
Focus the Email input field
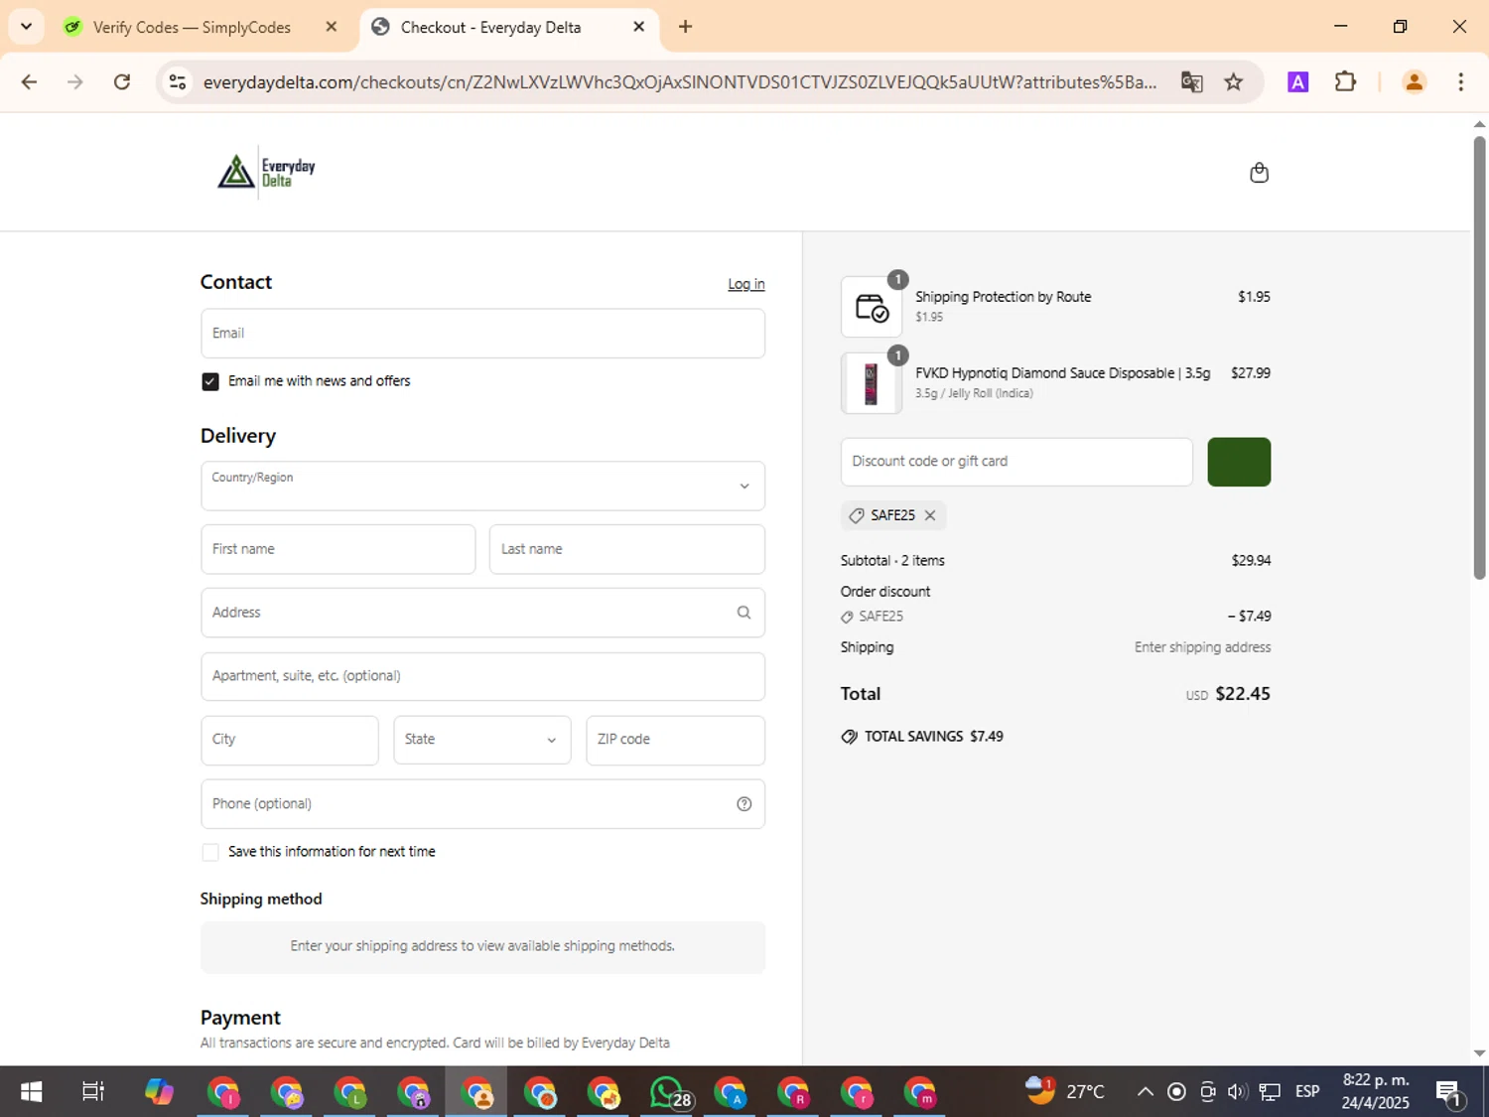(482, 333)
